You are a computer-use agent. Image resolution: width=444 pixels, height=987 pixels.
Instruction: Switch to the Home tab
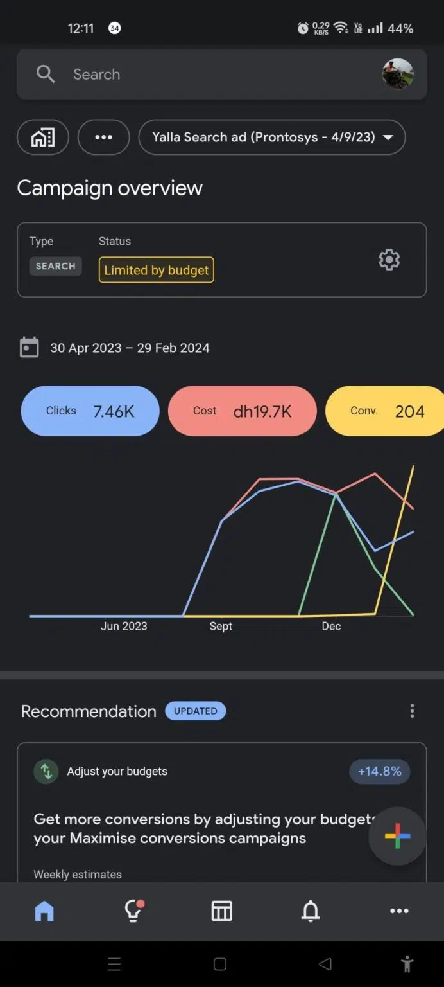click(44, 911)
